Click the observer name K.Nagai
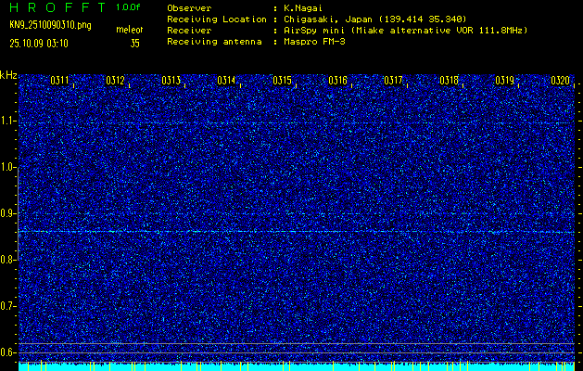583x371 pixels. point(303,7)
